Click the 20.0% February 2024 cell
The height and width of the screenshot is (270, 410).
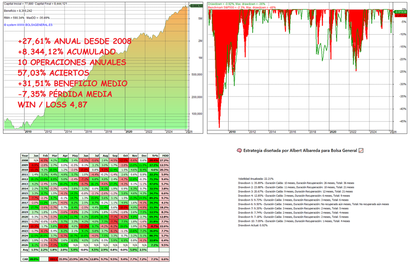coord(44,236)
